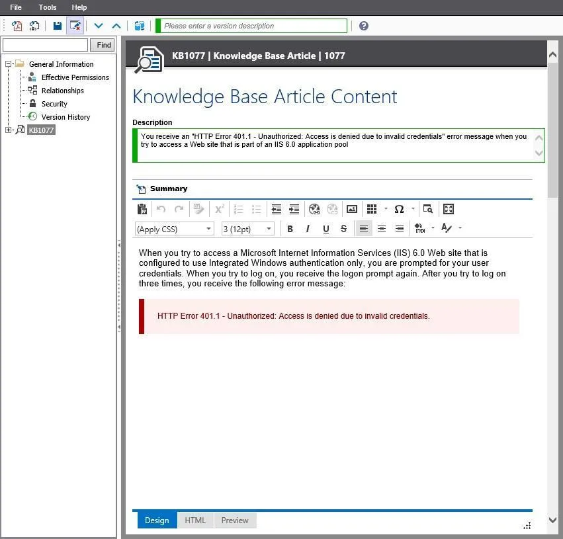
Task: Click the refresh and lock toolbar icon
Action: click(34, 26)
